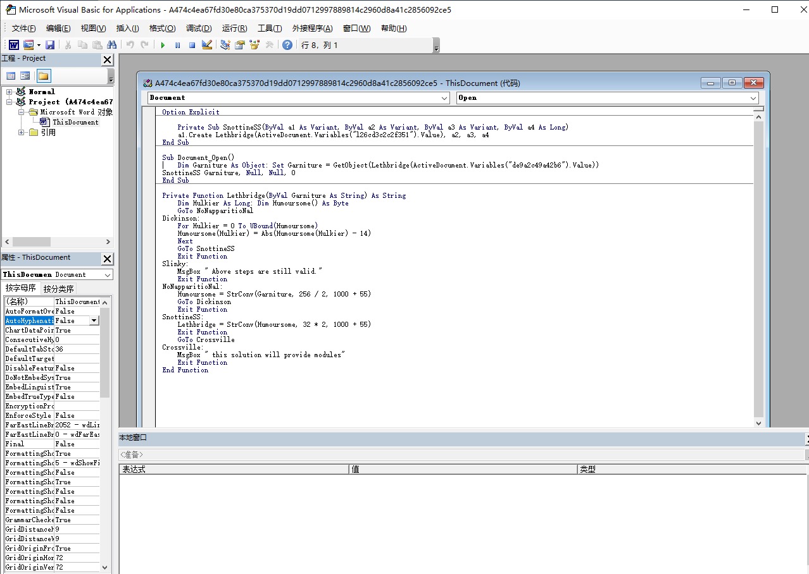Open VBA Help question mark icon
This screenshot has height=574, width=809.
pos(287,45)
